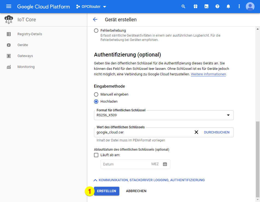This screenshot has width=260, height=202.
Task: Clear the google_cloud.cer file with X
Action: (196, 132)
